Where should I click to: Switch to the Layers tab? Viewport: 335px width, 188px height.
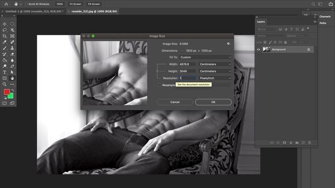pyautogui.click(x=261, y=22)
